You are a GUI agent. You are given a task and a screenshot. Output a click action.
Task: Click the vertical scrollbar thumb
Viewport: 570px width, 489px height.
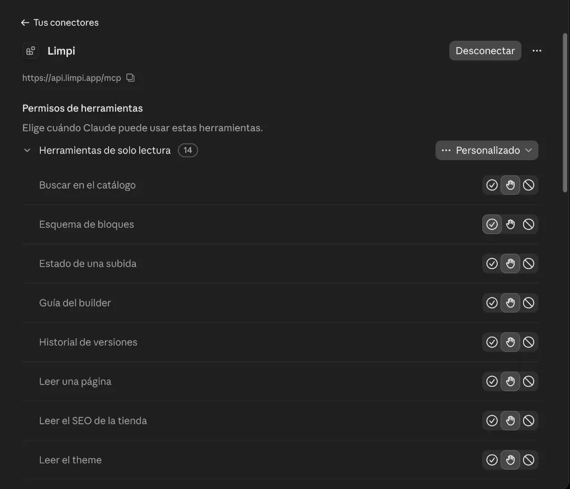[x=565, y=113]
